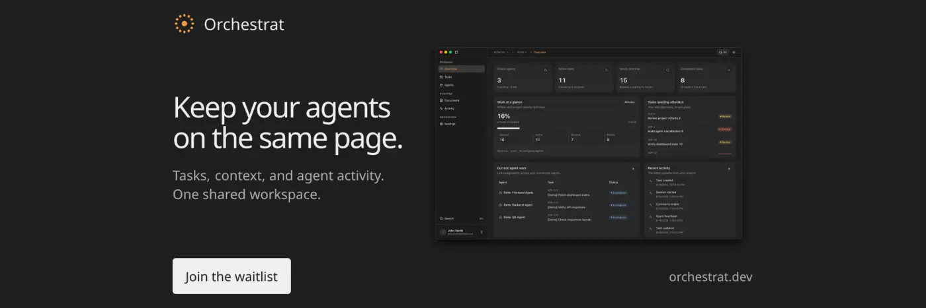Image resolution: width=926 pixels, height=308 pixels.
Task: Open the John Smith account menu chevron
Action: 482,232
